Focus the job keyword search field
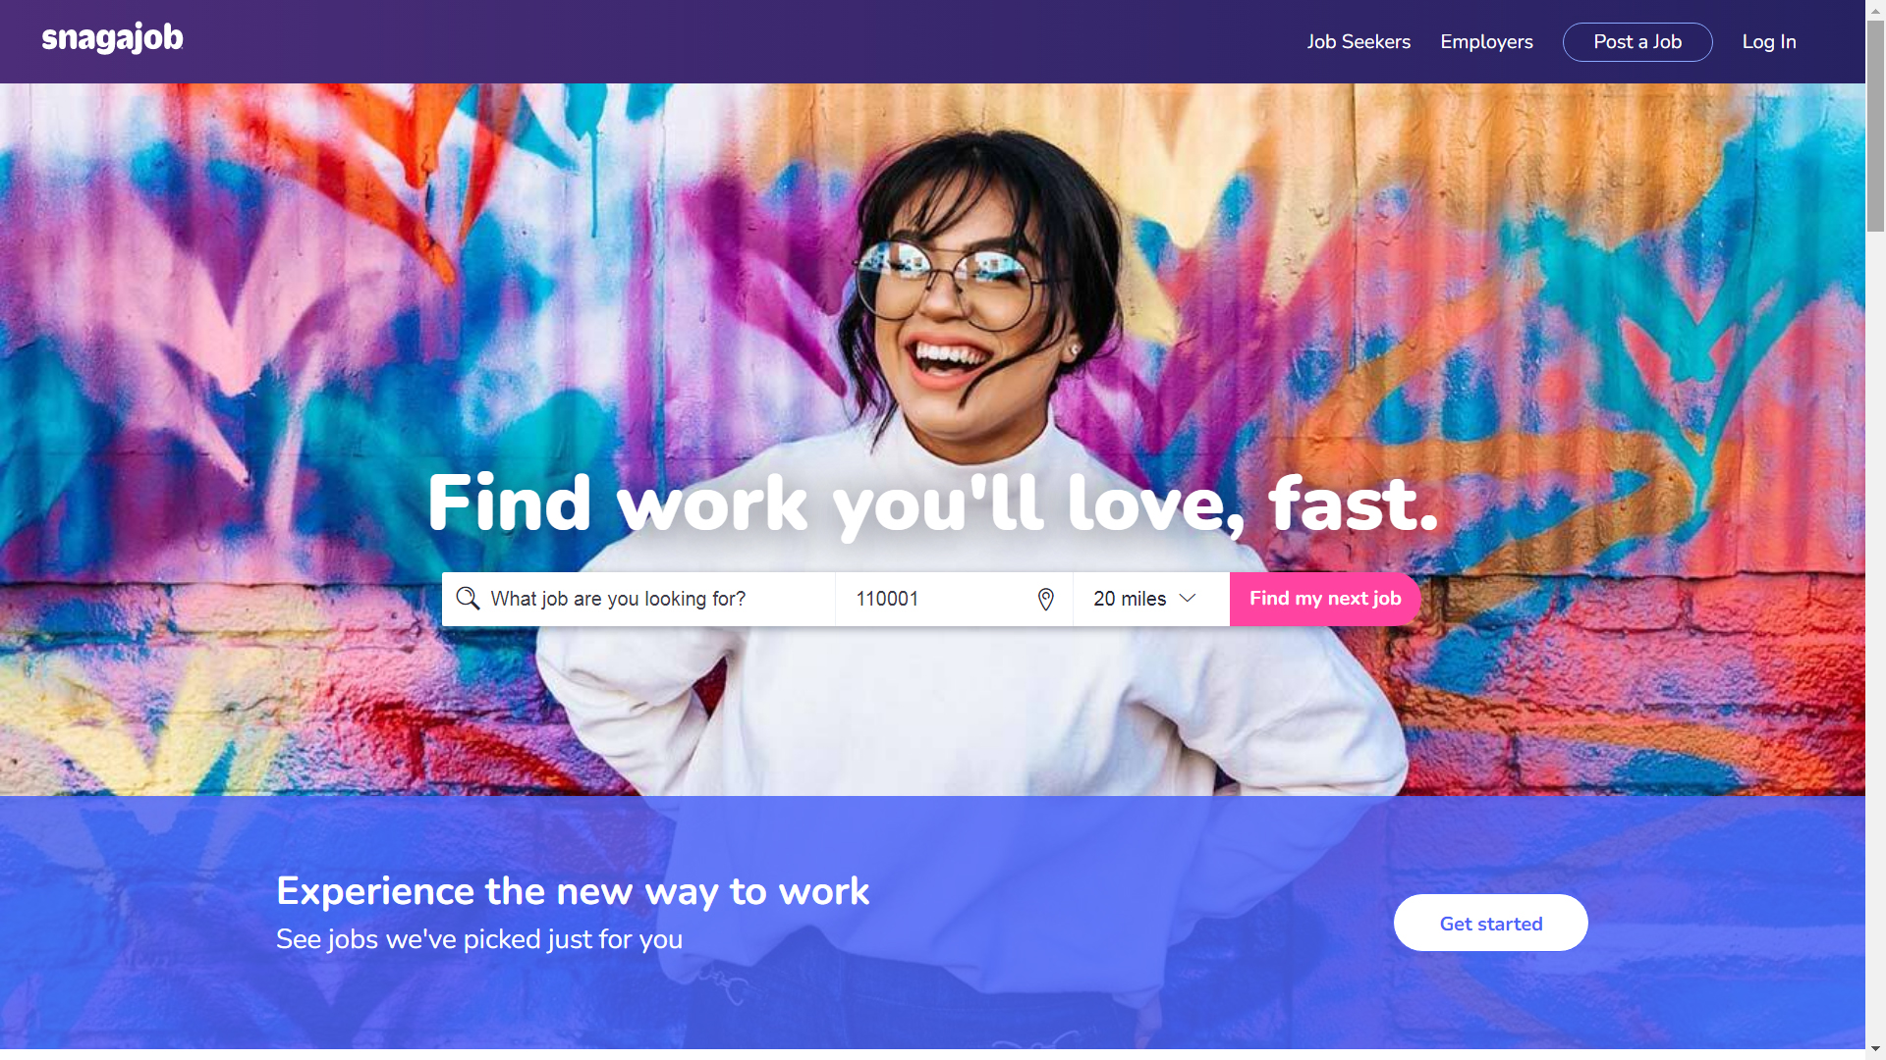This screenshot has height=1060, width=1886. 638,599
